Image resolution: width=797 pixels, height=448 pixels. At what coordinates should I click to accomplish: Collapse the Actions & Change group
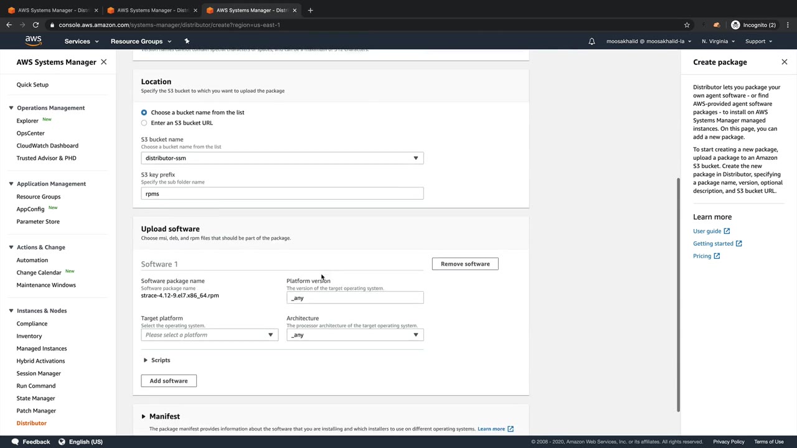[x=11, y=247]
